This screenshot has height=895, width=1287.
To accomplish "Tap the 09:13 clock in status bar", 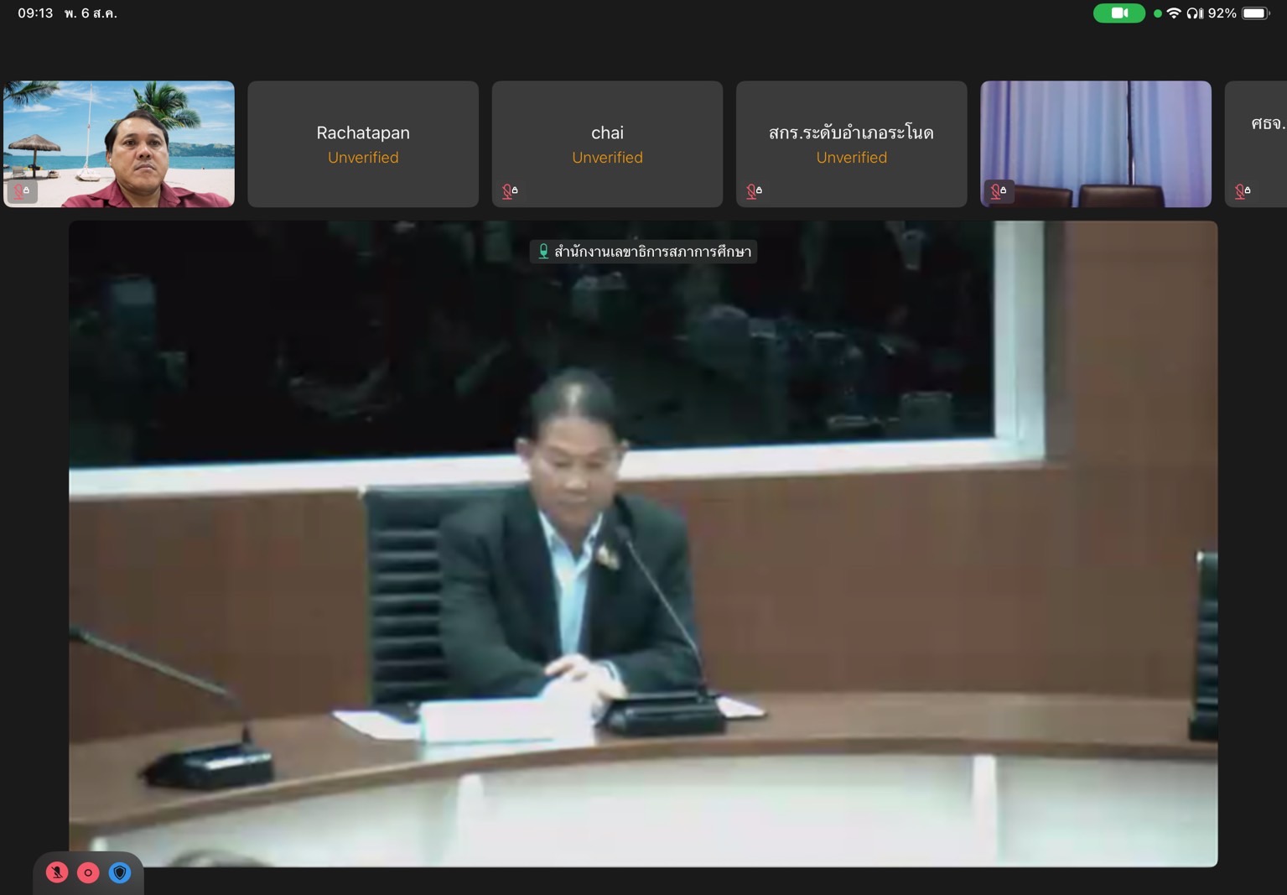I will point(35,13).
